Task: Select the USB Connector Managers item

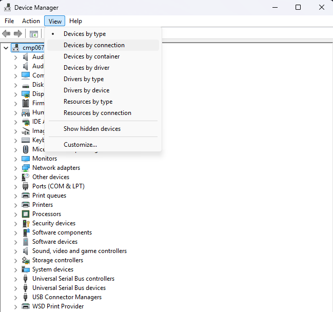Action: point(67,297)
